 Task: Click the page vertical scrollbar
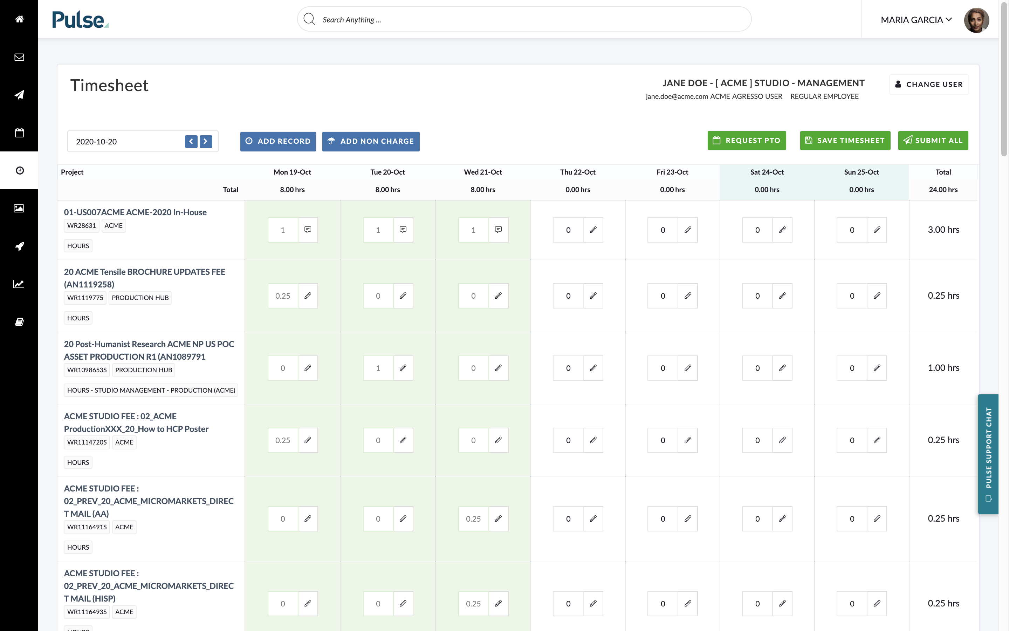(1004, 79)
